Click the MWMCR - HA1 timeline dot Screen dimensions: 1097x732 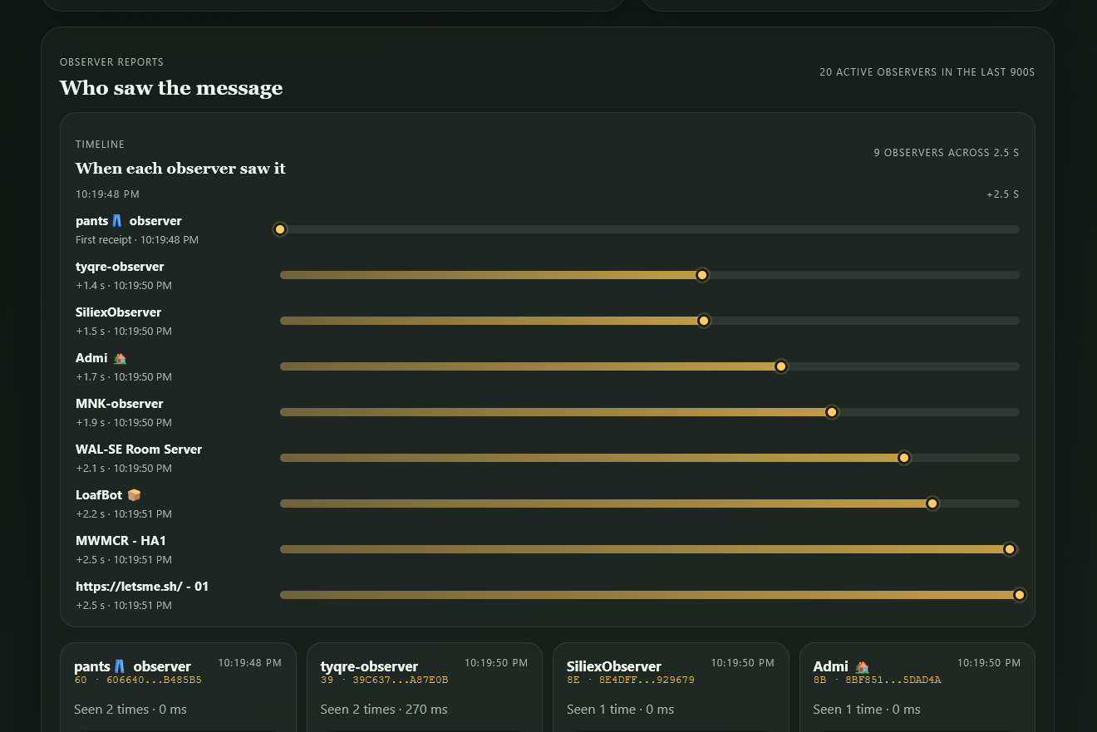tap(1010, 549)
